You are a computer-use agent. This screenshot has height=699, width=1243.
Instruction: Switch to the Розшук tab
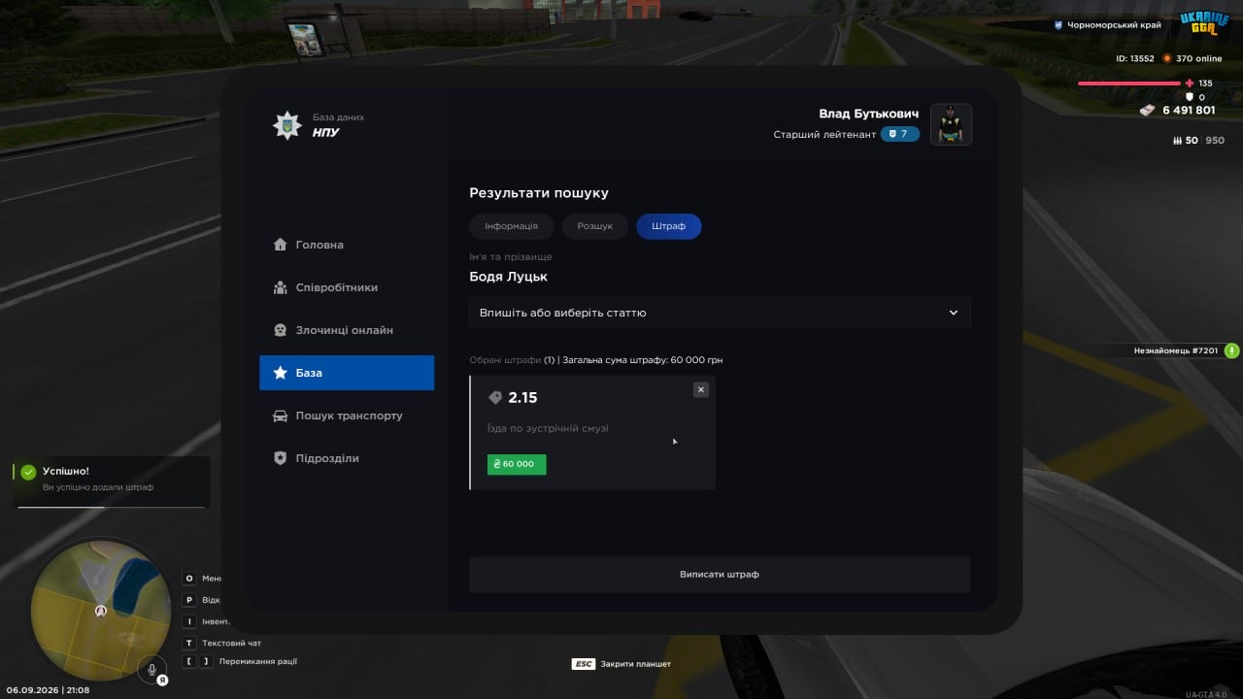[595, 226]
